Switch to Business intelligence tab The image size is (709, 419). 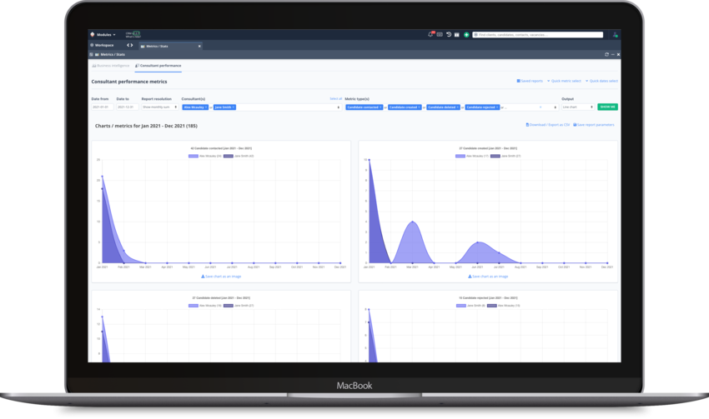111,66
